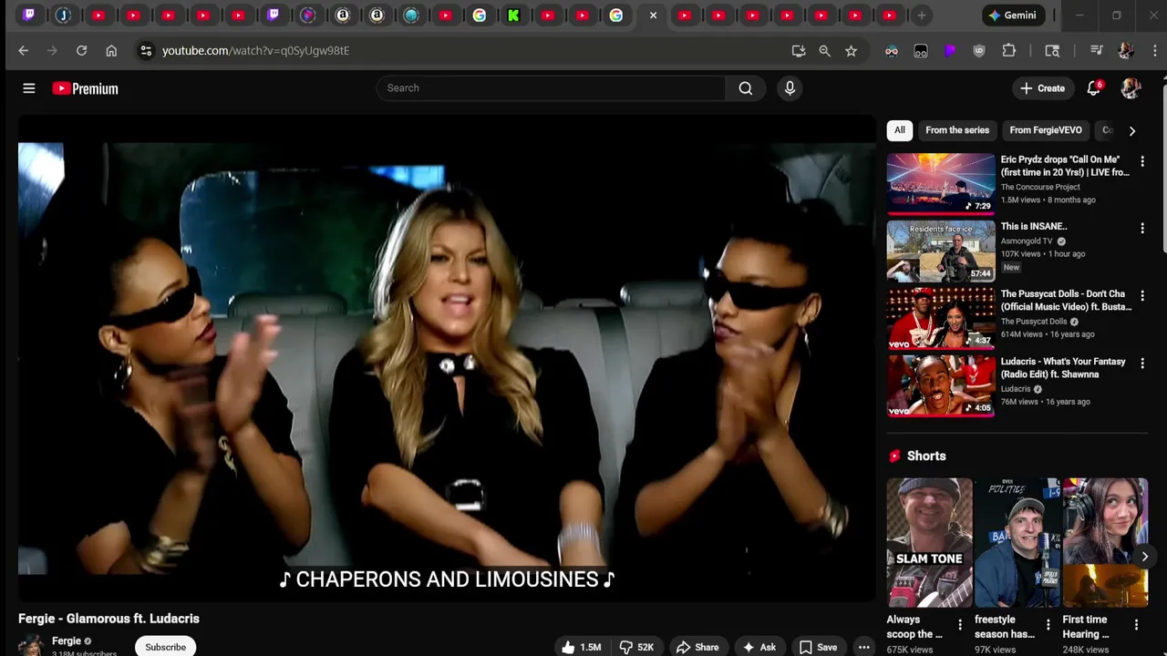1167x656 pixels.
Task: Switch to the J icon browser tab
Action: point(63,15)
